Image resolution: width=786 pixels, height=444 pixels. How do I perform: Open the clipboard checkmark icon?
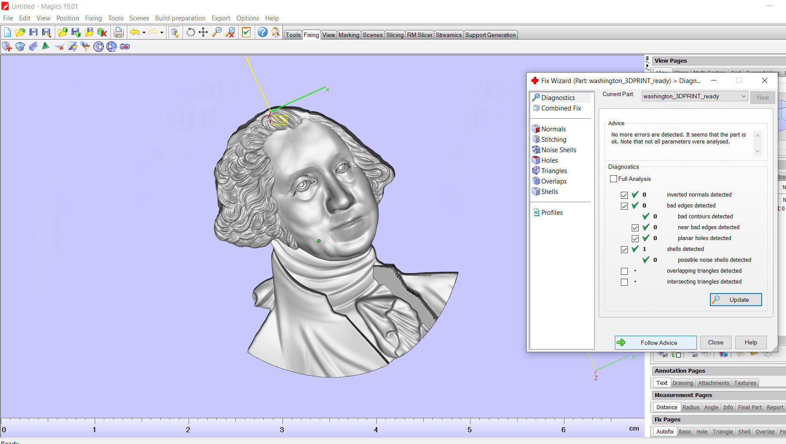(246, 32)
